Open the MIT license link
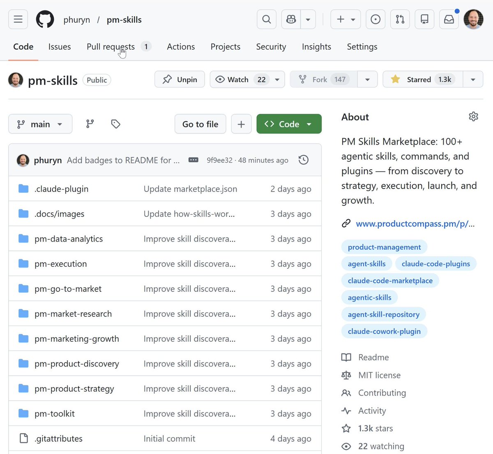 [379, 375]
